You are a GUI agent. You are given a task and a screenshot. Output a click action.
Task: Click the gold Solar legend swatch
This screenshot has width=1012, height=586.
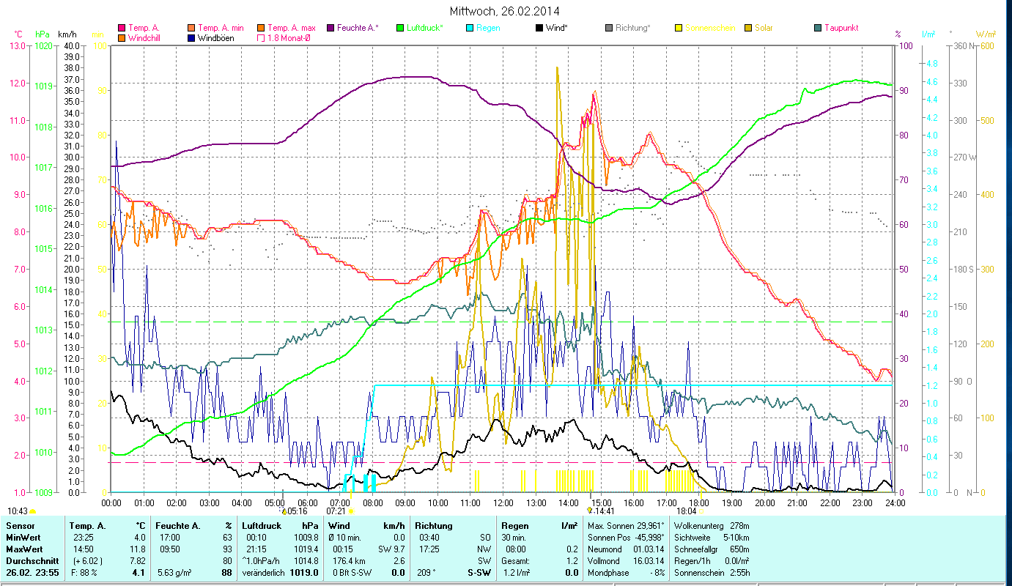[747, 28]
